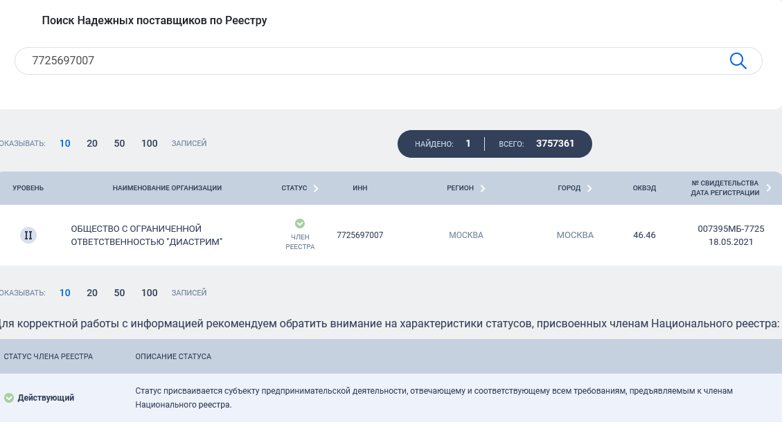Expand the ГОРОД column filter chevron
782x429 pixels.
(589, 188)
